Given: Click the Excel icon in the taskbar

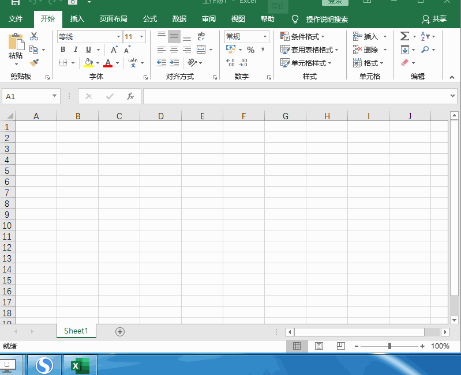Looking at the screenshot, I should click(80, 365).
